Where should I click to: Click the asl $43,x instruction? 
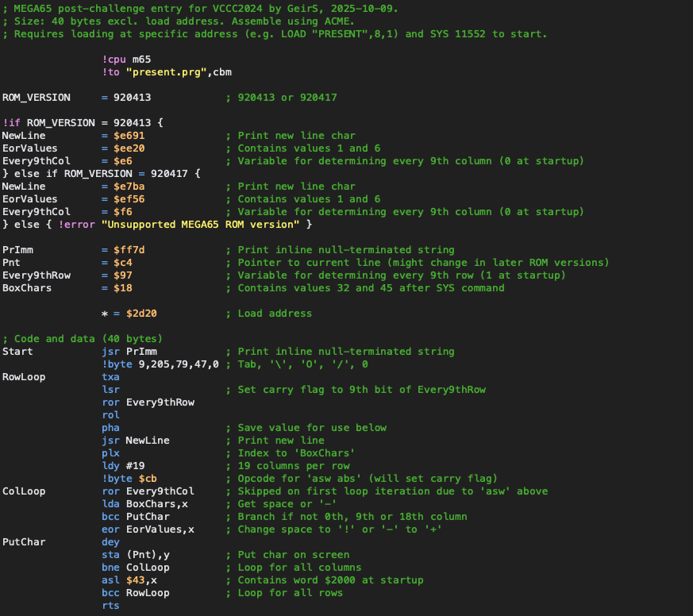pos(129,580)
